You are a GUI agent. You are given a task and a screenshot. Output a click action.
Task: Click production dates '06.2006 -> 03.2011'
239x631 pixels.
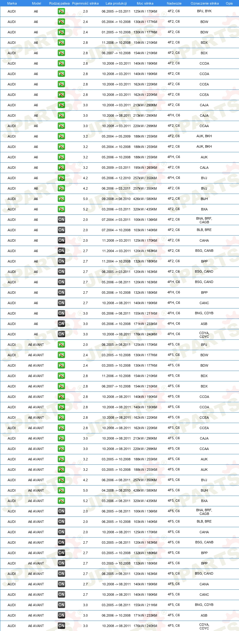point(116,188)
